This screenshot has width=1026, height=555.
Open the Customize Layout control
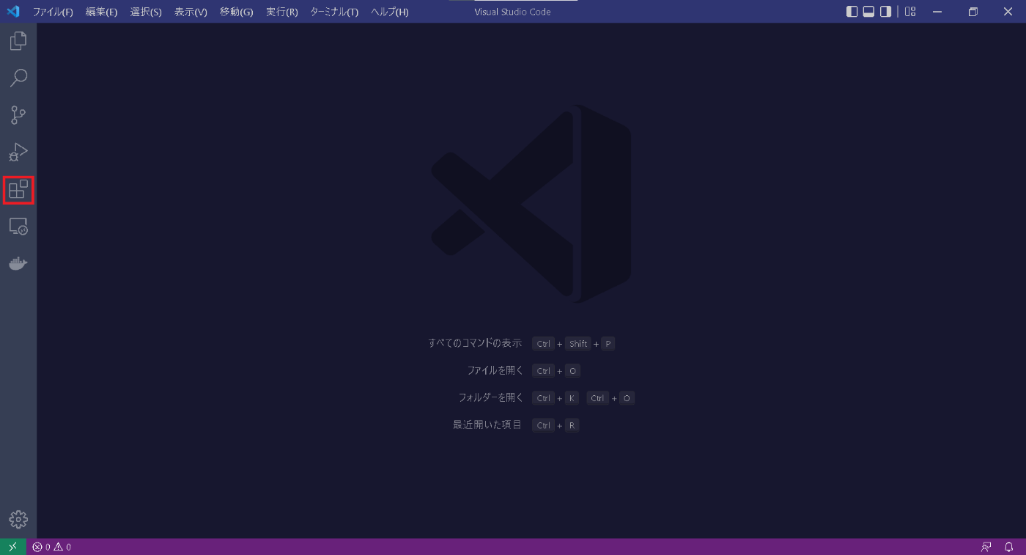coord(910,12)
